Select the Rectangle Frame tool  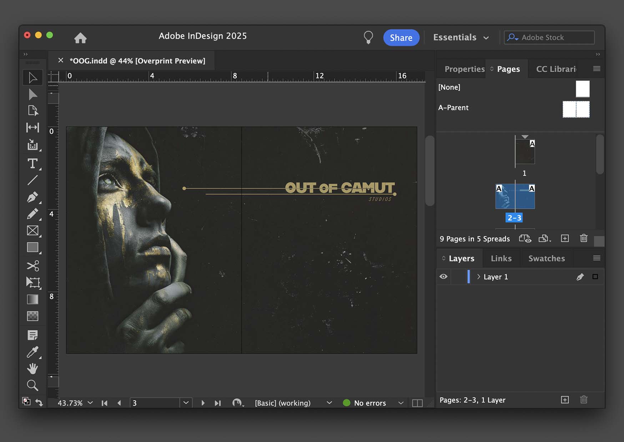point(32,231)
